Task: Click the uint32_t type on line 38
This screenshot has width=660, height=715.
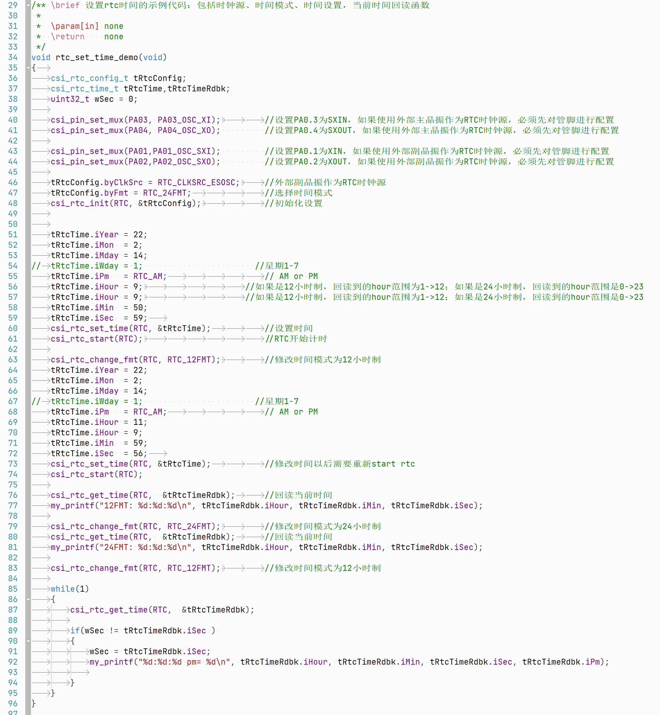Action: coord(70,99)
